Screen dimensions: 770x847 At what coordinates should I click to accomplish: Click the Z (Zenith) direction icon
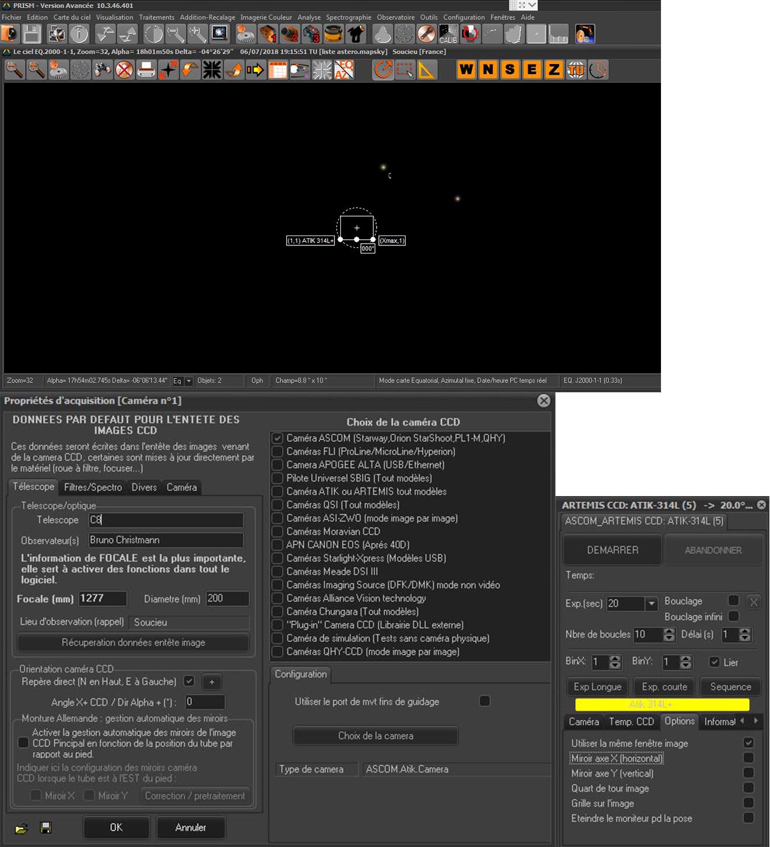(553, 70)
